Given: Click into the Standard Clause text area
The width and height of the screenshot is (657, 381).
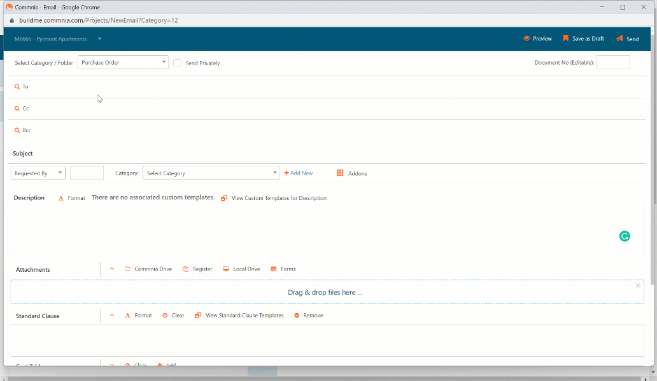Looking at the screenshot, I should coord(327,340).
